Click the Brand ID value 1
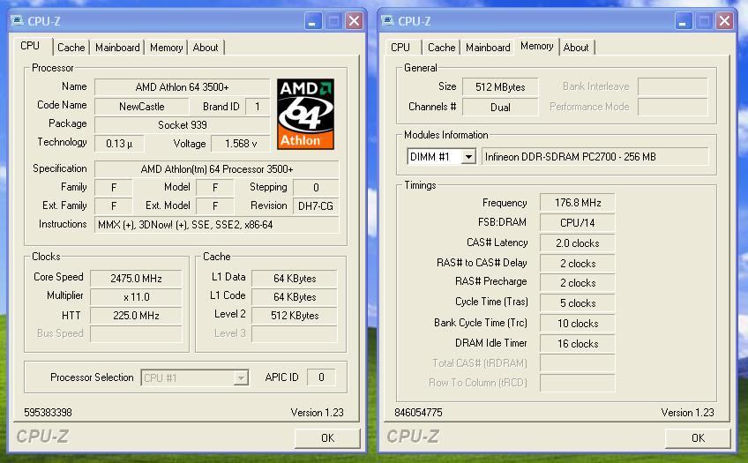Screen dimensions: 748x463 pos(258,107)
